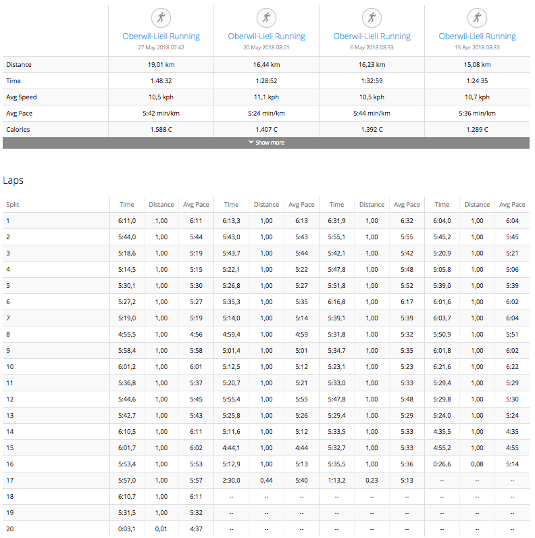This screenshot has width=535, height=538.
Task: Click lap time 0:03,1 in split 20
Action: click(127, 529)
